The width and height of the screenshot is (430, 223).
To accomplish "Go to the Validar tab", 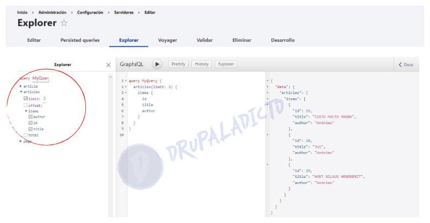I will (x=205, y=40).
